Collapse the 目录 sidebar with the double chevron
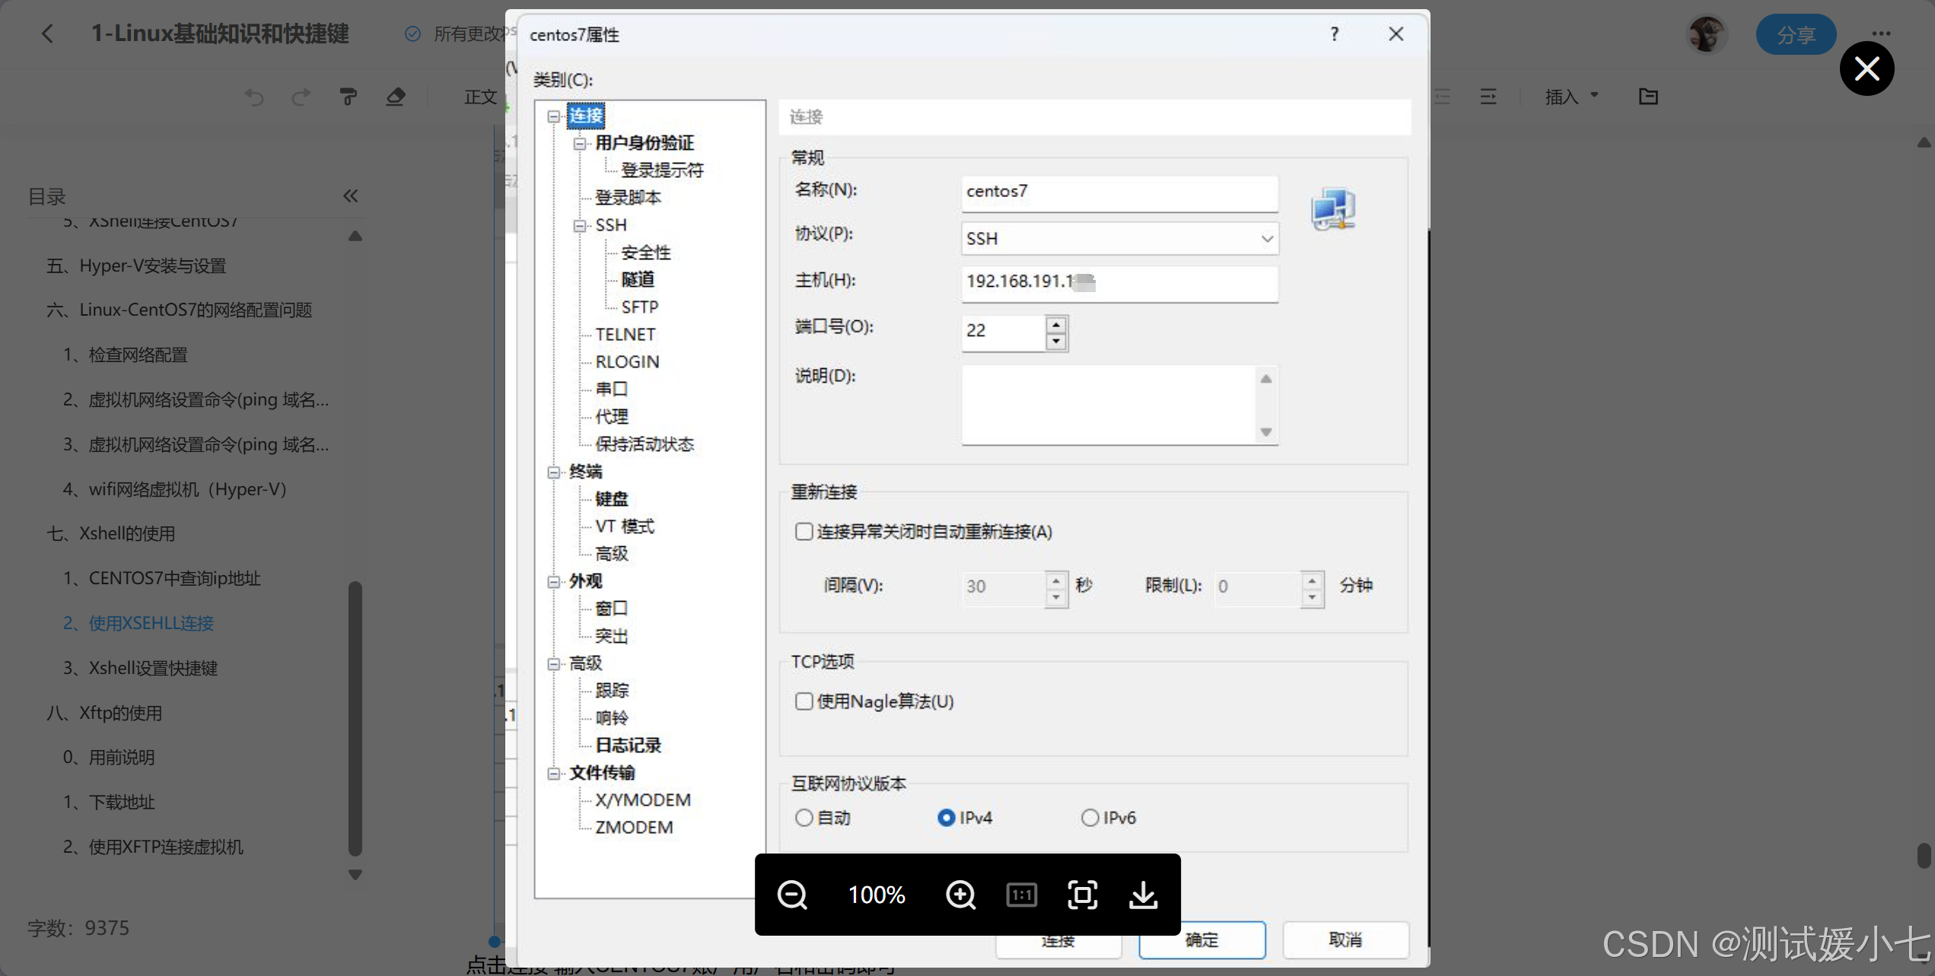Viewport: 1935px width, 976px height. pos(350,196)
